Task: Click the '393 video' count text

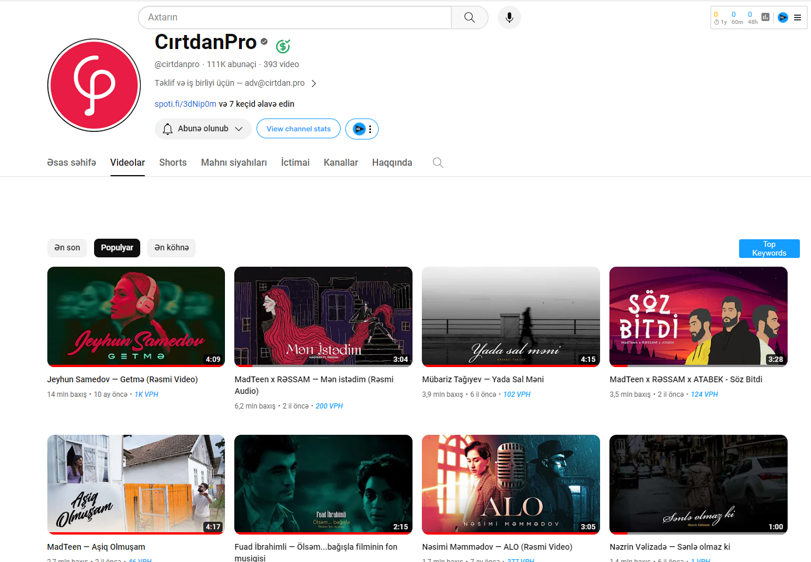Action: [x=281, y=65]
